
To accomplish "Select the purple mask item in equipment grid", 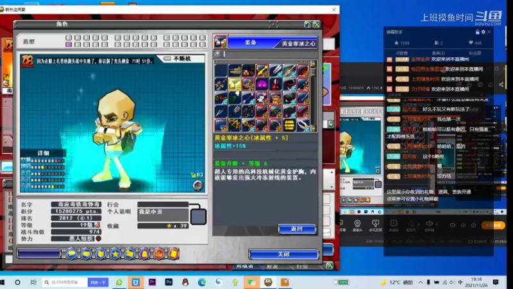I will click(262, 84).
